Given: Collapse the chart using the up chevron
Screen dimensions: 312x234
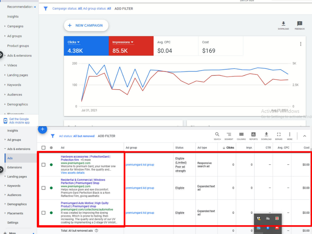Looking at the screenshot, I should [x=305, y=136].
